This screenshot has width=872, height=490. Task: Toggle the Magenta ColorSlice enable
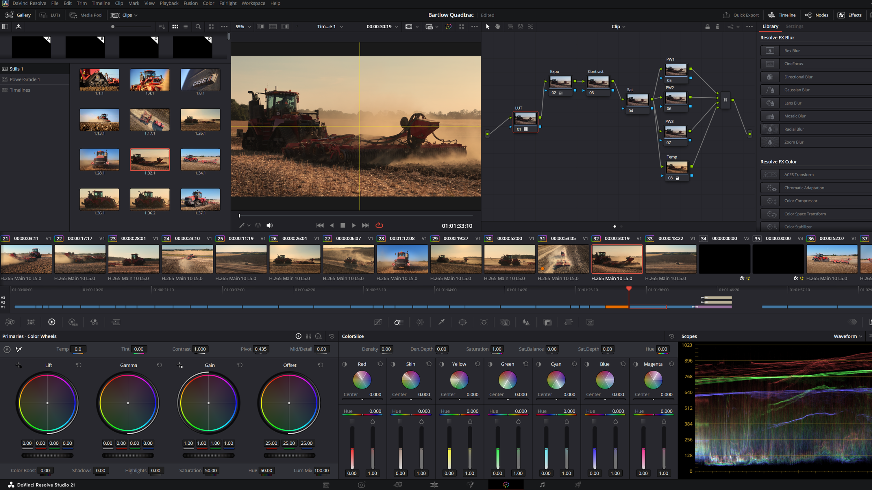click(636, 364)
